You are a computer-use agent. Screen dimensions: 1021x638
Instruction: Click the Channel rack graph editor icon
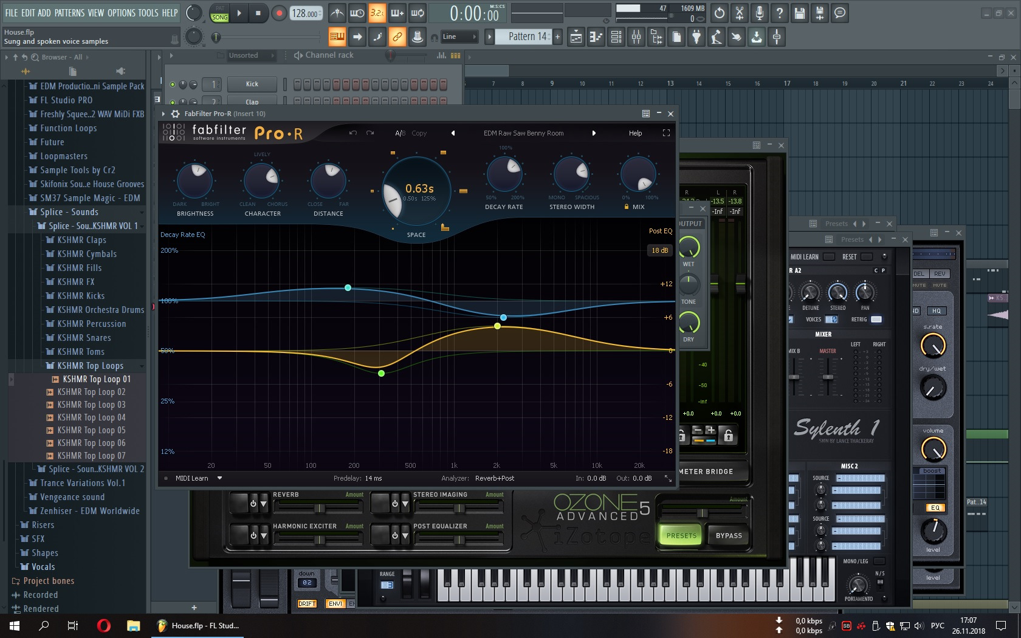(x=442, y=55)
